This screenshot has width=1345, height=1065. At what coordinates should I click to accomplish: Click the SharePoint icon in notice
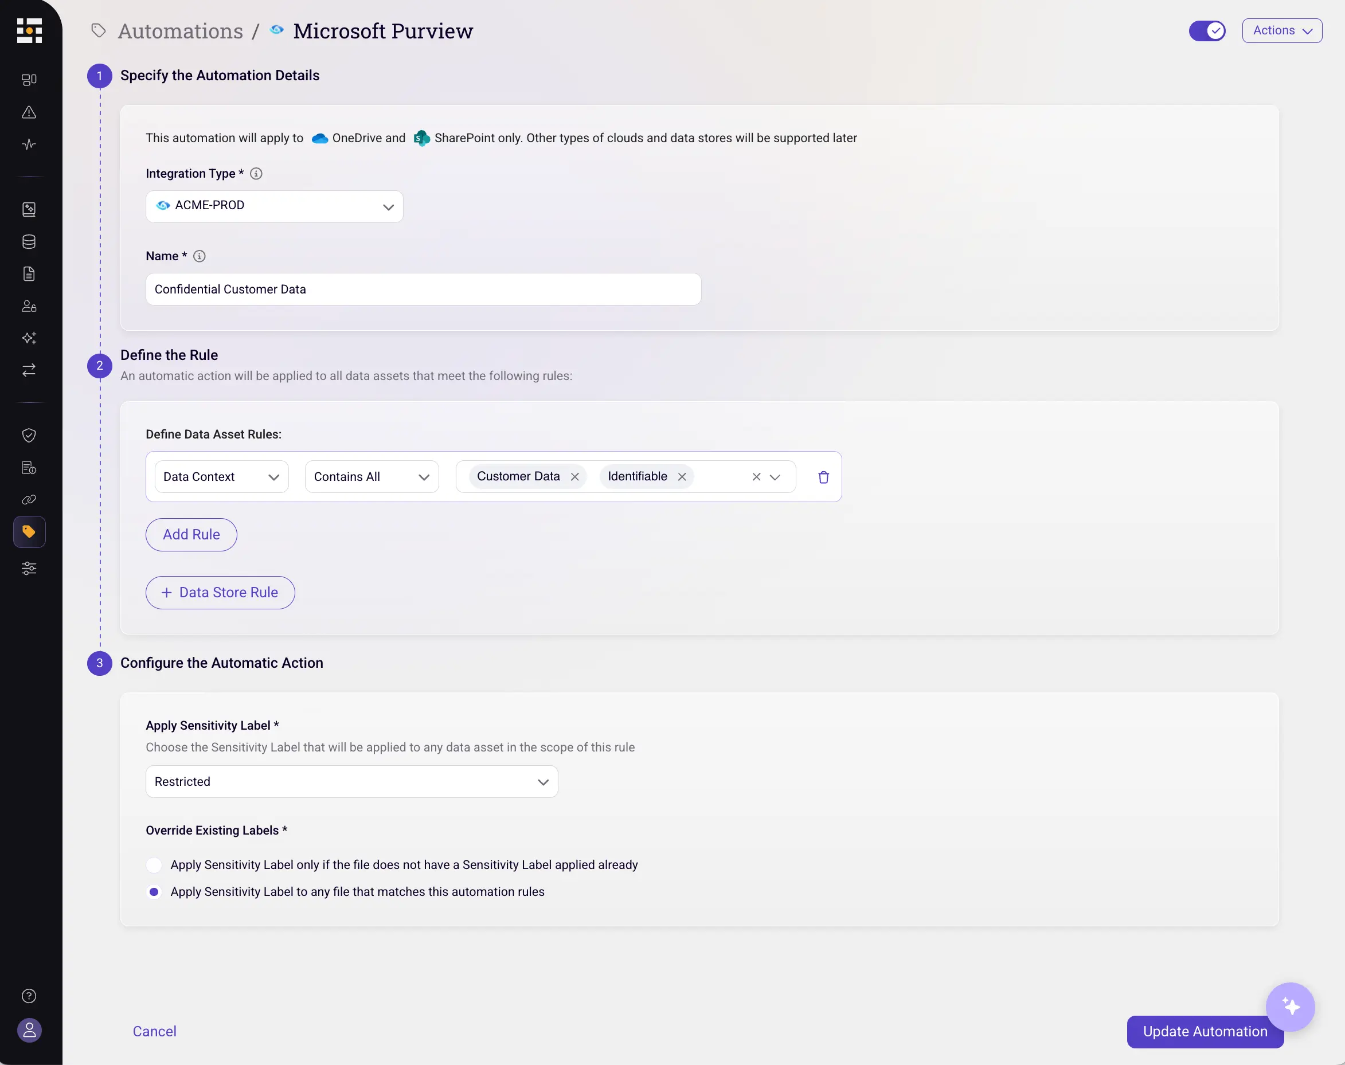(422, 138)
